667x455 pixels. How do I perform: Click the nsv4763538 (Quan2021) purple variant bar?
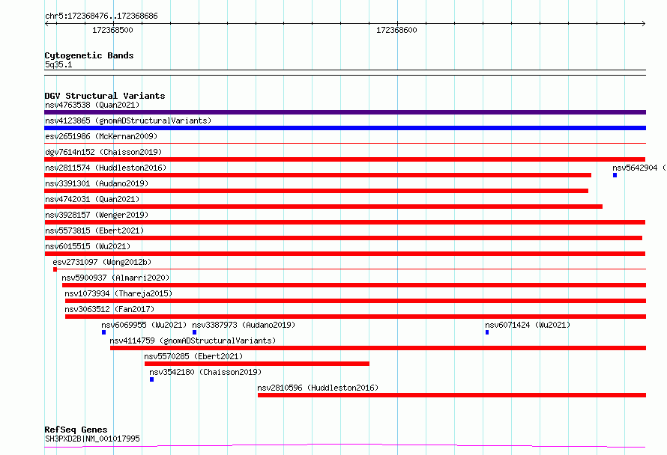coord(345,112)
